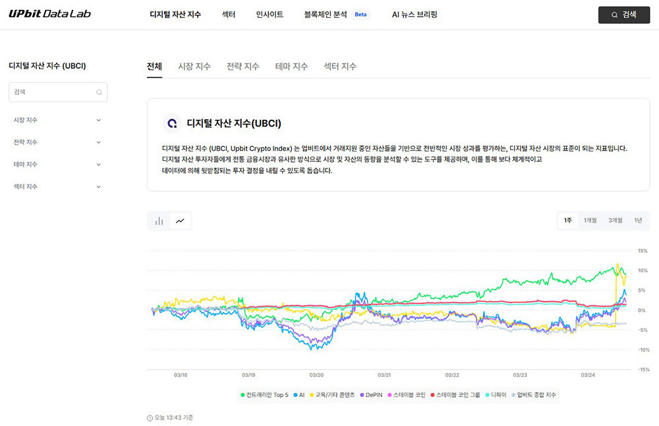This screenshot has width=659, height=426.
Task: Switch to line chart view icon
Action: tap(181, 221)
